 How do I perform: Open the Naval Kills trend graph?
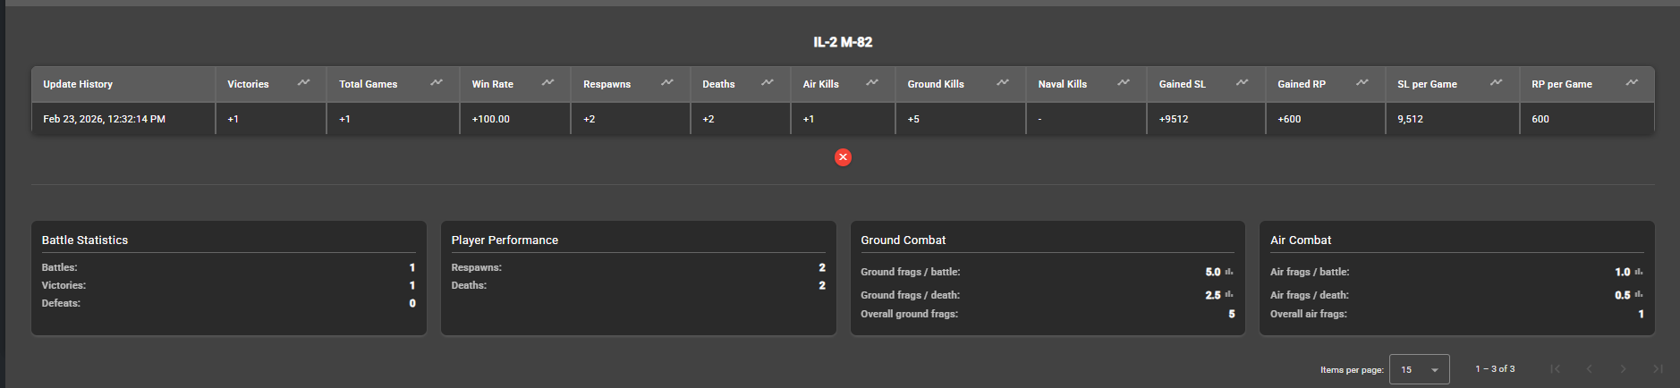pyautogui.click(x=1124, y=82)
